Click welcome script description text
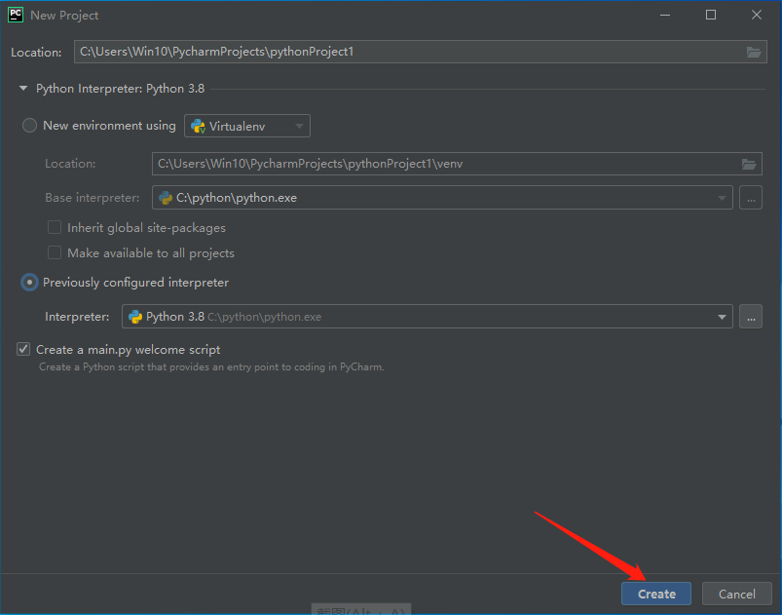 click(x=211, y=366)
